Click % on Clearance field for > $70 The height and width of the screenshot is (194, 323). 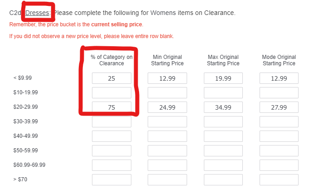[111, 180]
